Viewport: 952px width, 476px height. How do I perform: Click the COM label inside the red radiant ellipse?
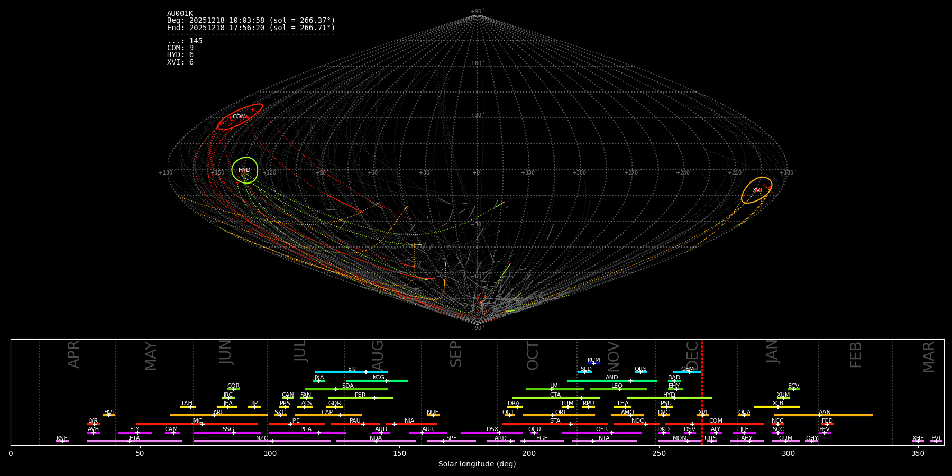point(239,117)
